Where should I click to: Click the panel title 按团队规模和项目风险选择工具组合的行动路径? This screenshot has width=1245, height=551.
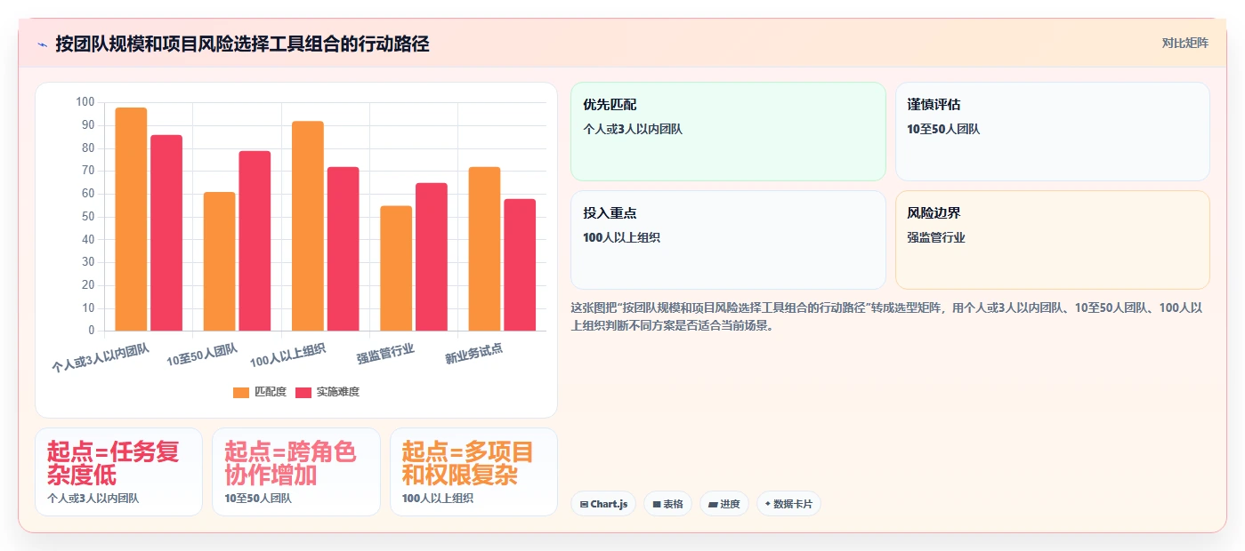242,44
